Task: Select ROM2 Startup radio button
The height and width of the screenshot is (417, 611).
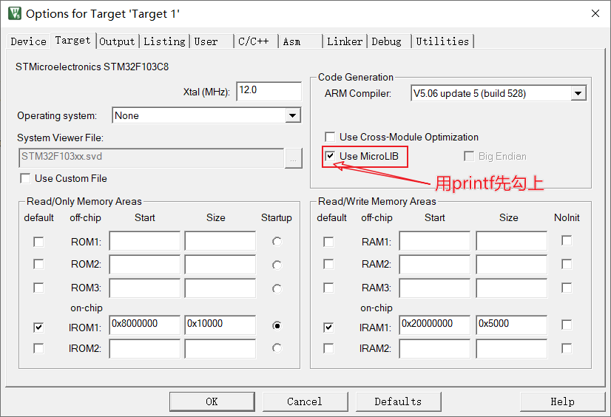Action: click(277, 265)
